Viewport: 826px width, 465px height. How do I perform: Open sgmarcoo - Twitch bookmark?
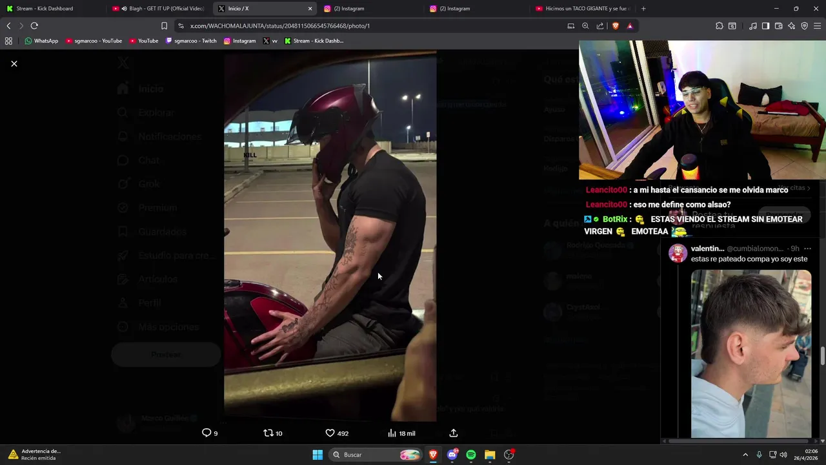192,41
